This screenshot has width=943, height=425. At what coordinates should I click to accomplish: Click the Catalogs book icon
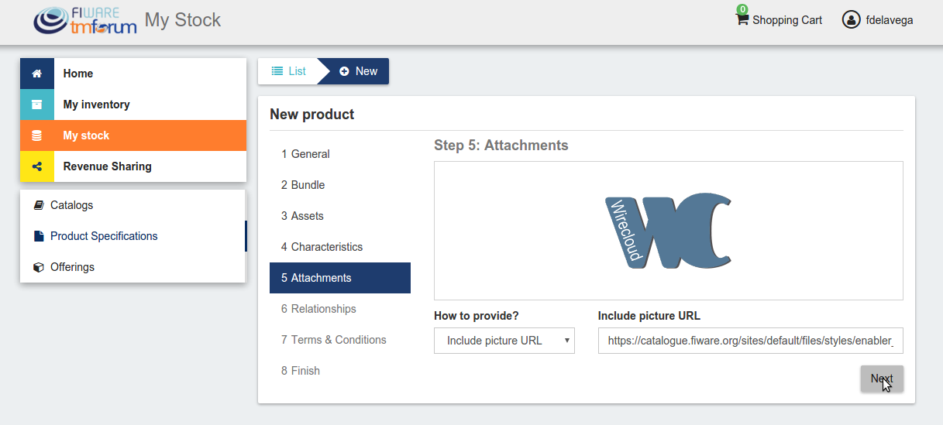tap(39, 205)
